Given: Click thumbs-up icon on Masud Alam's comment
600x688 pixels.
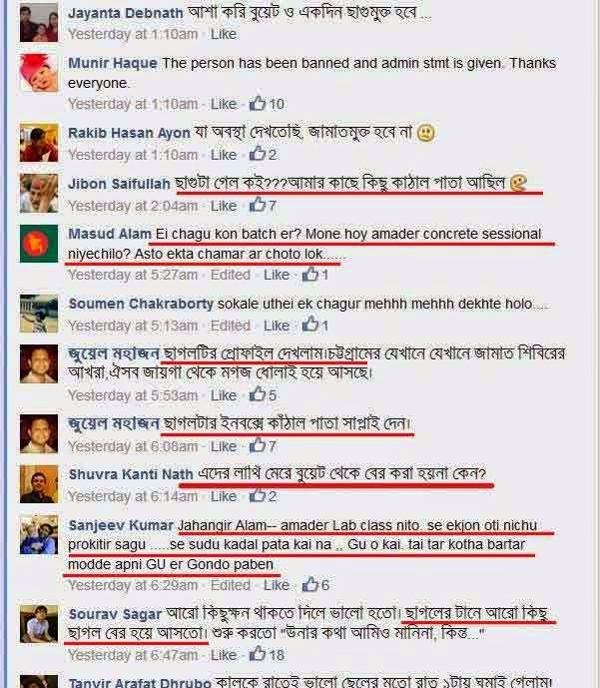Looking at the screenshot, I should pyautogui.click(x=310, y=274).
